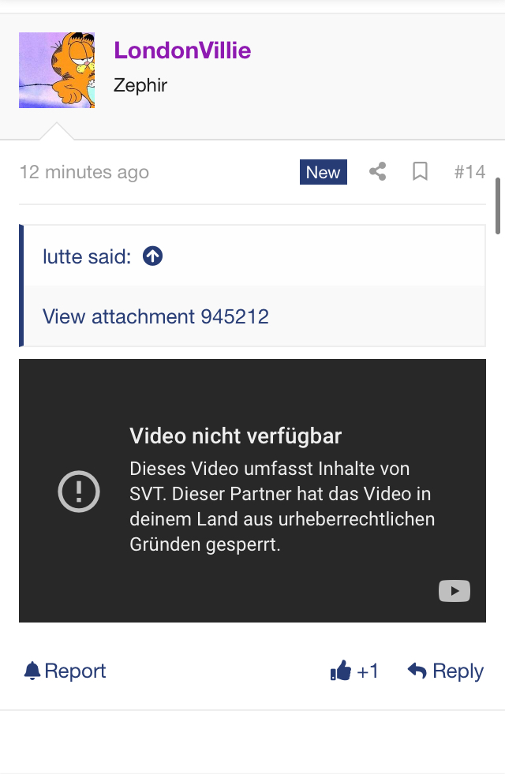Click the bell icon beside Report
The height and width of the screenshot is (774, 505).
(x=32, y=671)
